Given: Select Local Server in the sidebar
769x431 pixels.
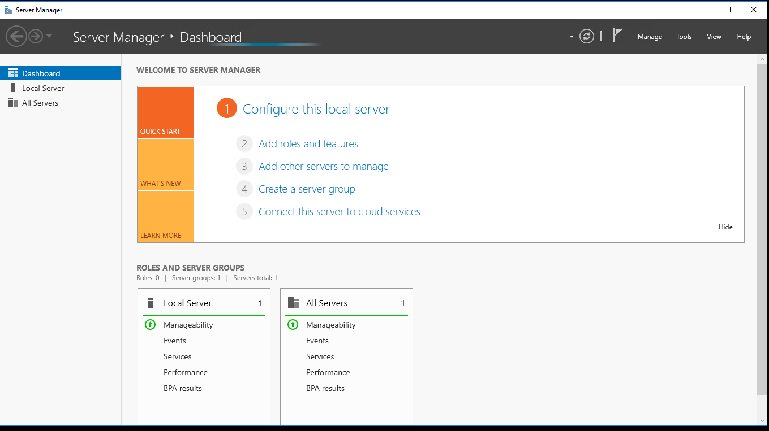Looking at the screenshot, I should (x=43, y=88).
